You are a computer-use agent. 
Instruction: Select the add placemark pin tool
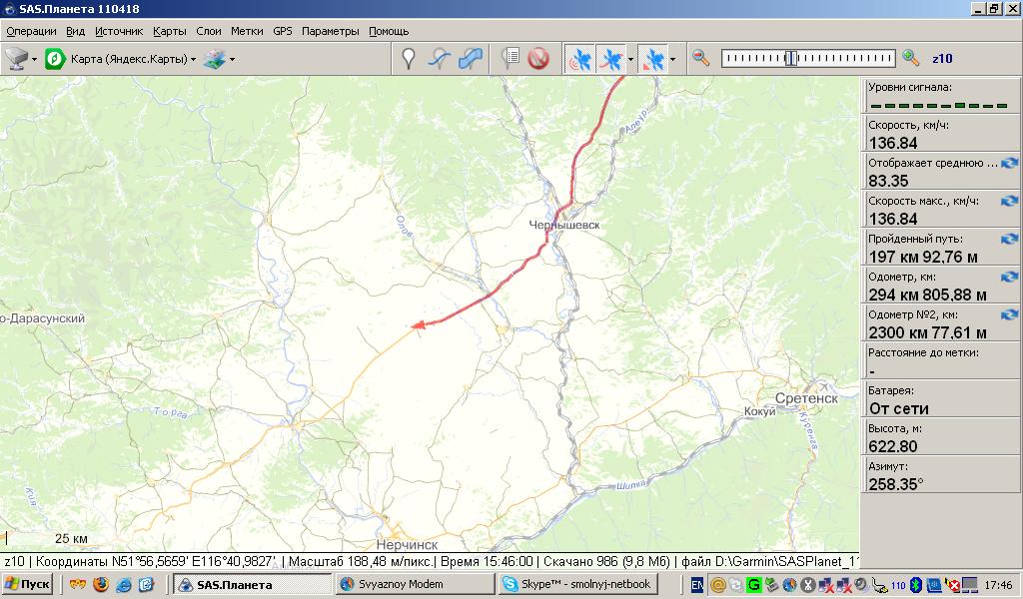point(409,59)
